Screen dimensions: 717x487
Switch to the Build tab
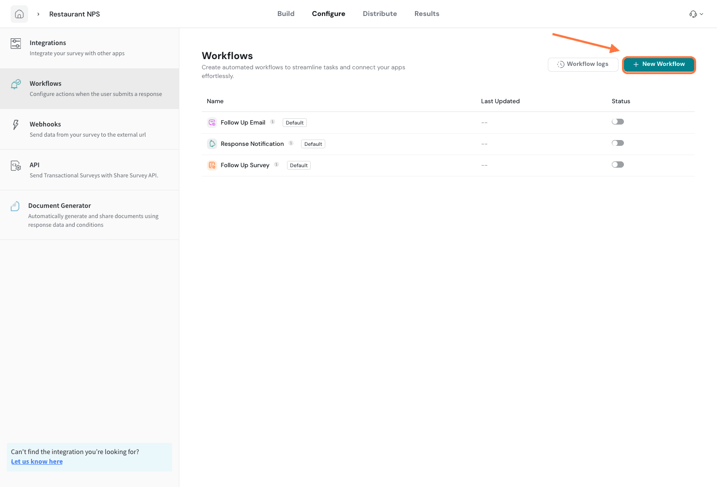click(x=286, y=14)
